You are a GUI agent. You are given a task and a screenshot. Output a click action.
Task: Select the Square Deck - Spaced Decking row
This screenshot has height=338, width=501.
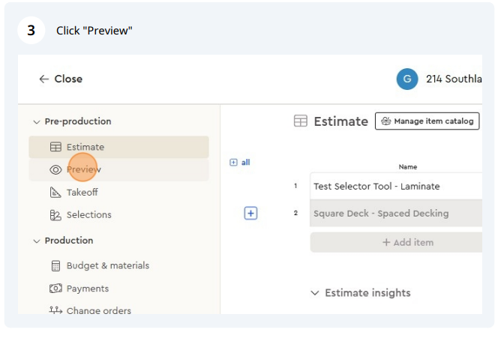pos(396,213)
